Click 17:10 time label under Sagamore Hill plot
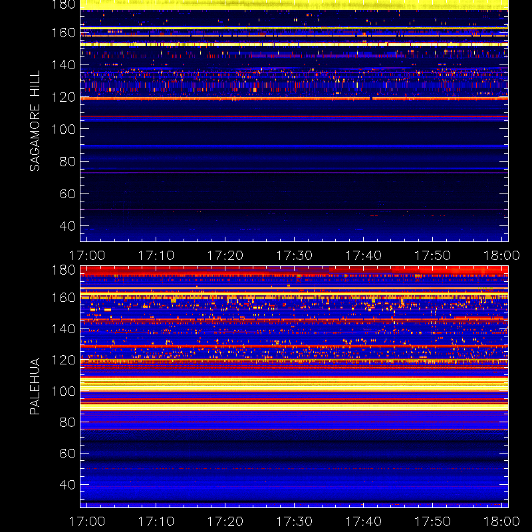 156,255
